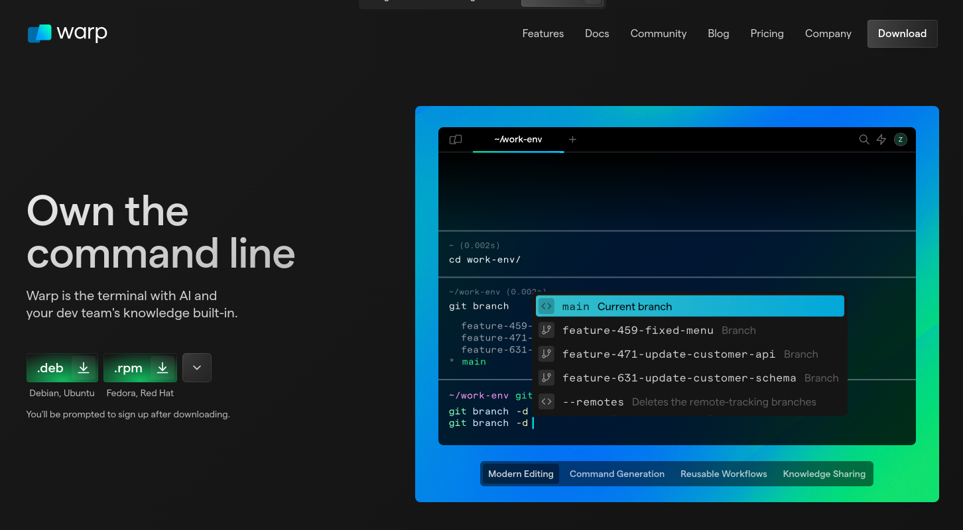Click branch icon beside feature-459-fixed-menu

tap(546, 330)
